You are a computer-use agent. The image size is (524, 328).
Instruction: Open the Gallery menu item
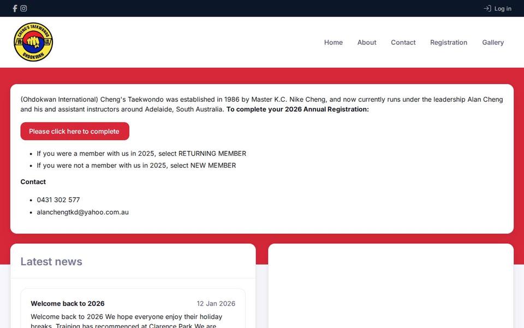[492, 43]
